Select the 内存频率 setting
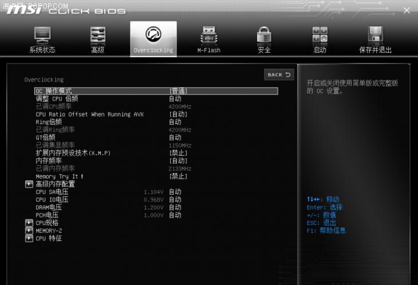This screenshot has width=418, height=285. [49, 161]
